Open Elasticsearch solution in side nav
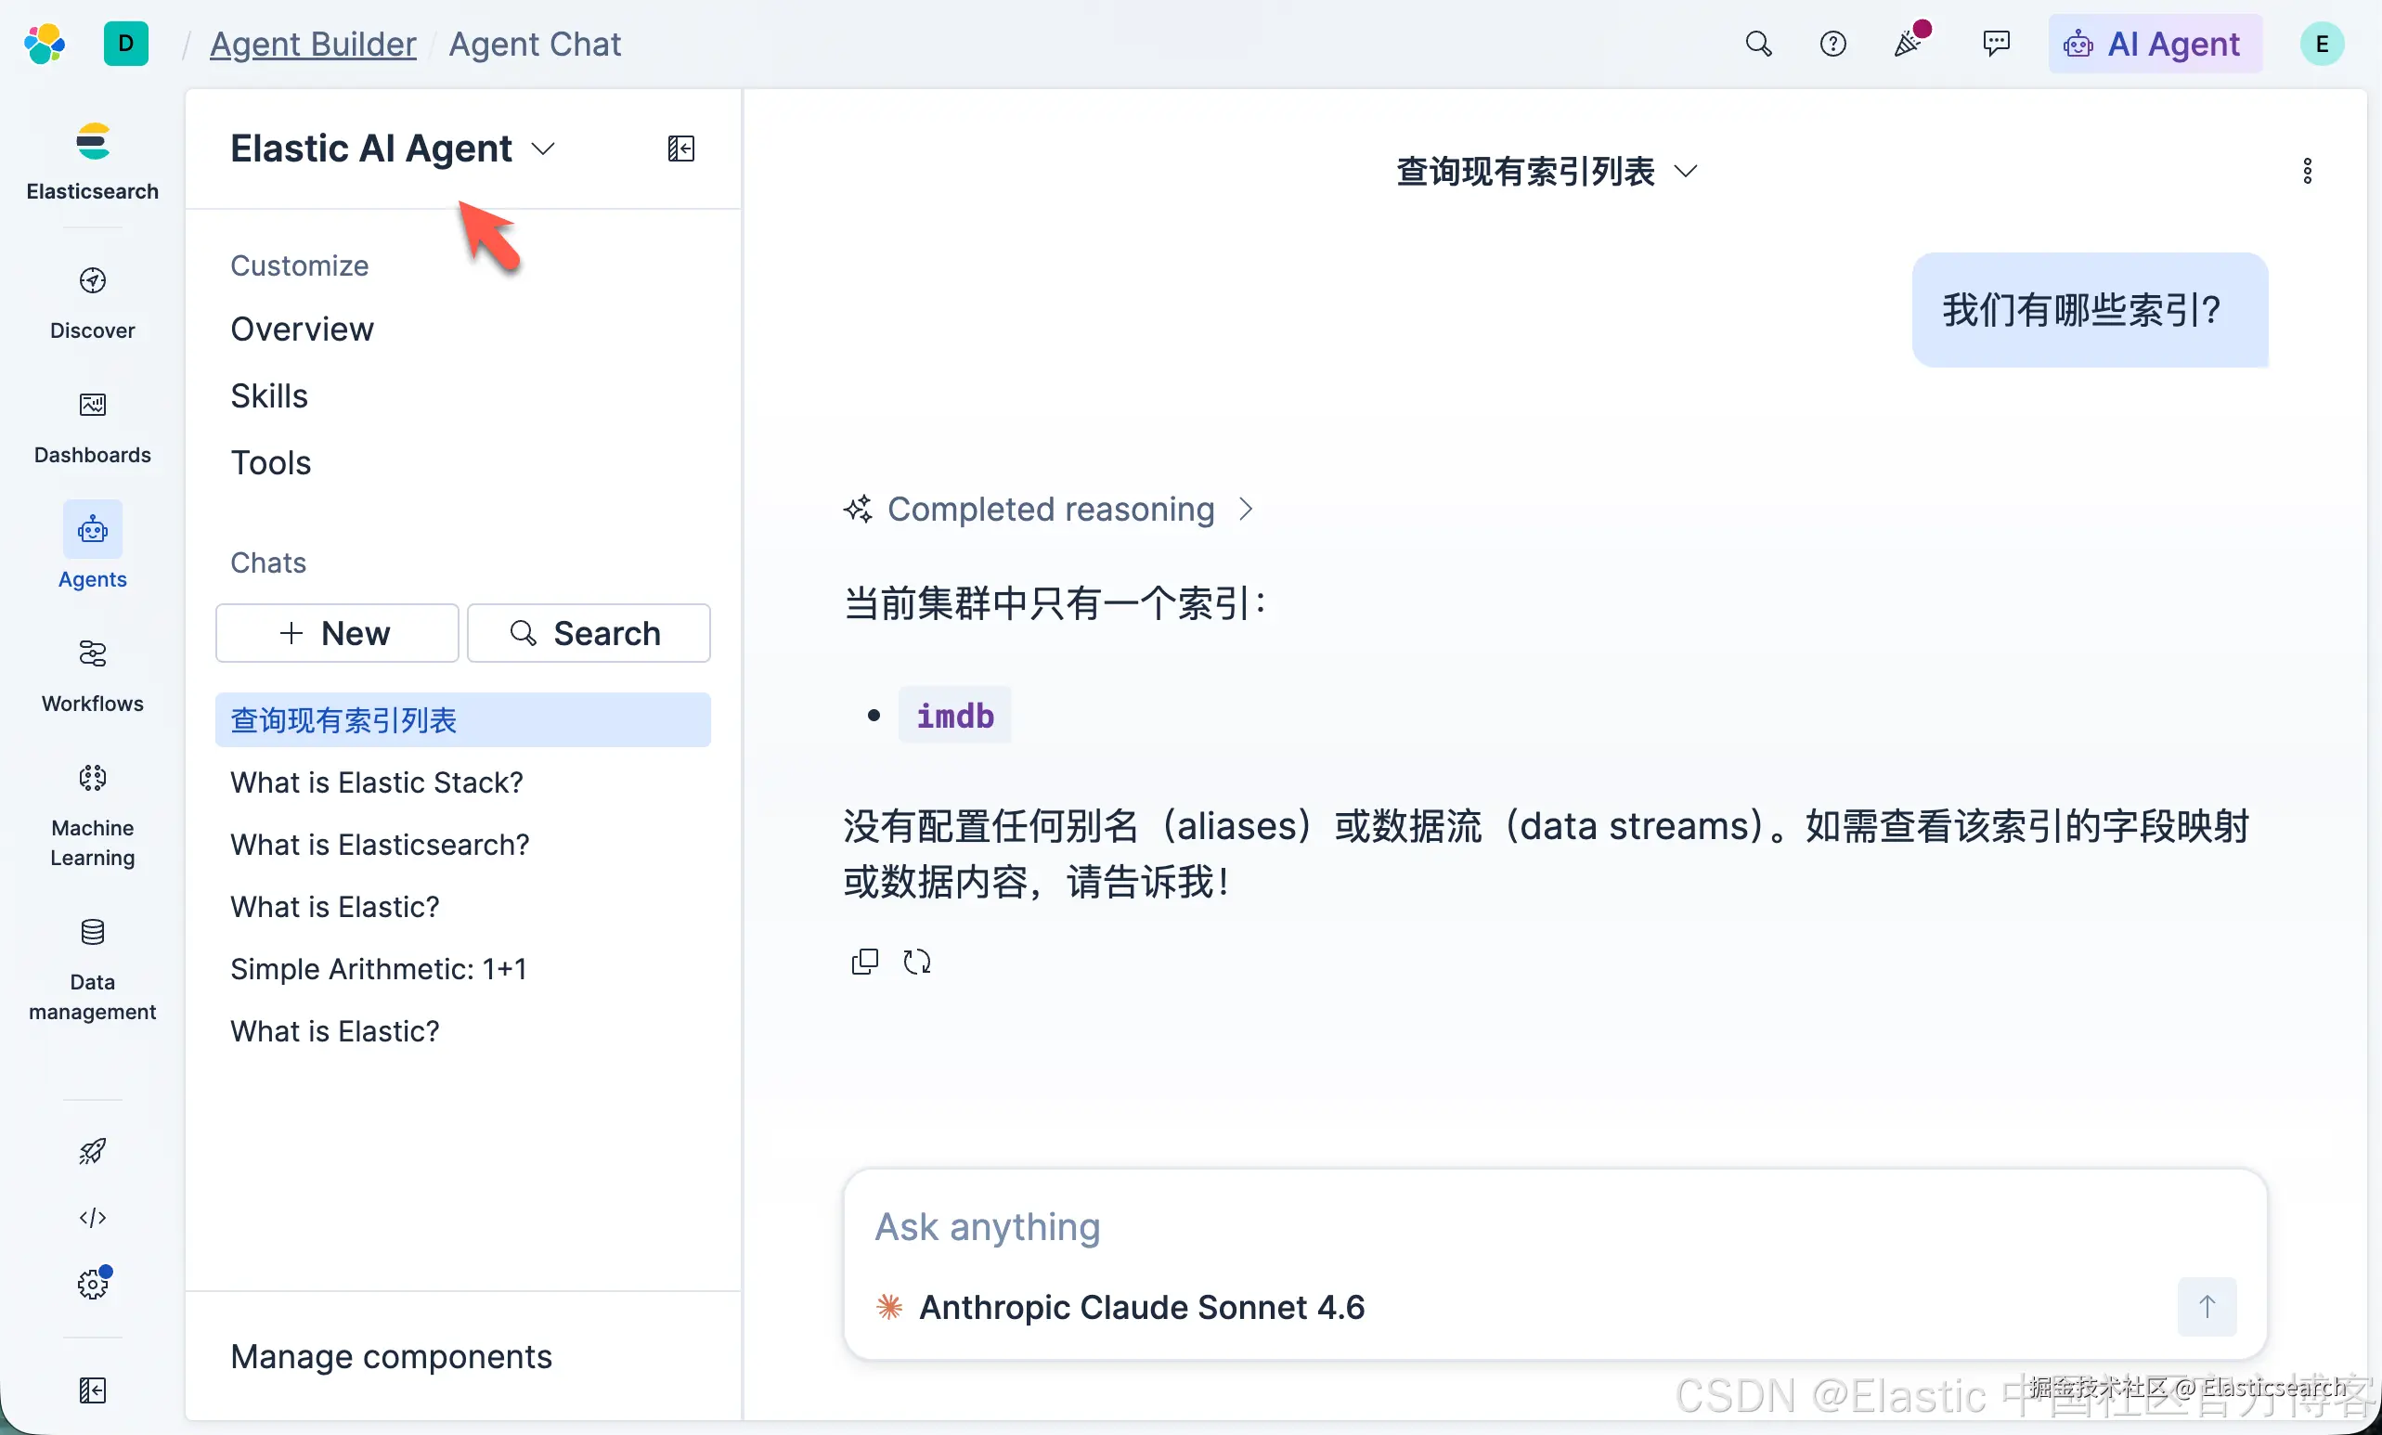The width and height of the screenshot is (2382, 1435). [93, 162]
